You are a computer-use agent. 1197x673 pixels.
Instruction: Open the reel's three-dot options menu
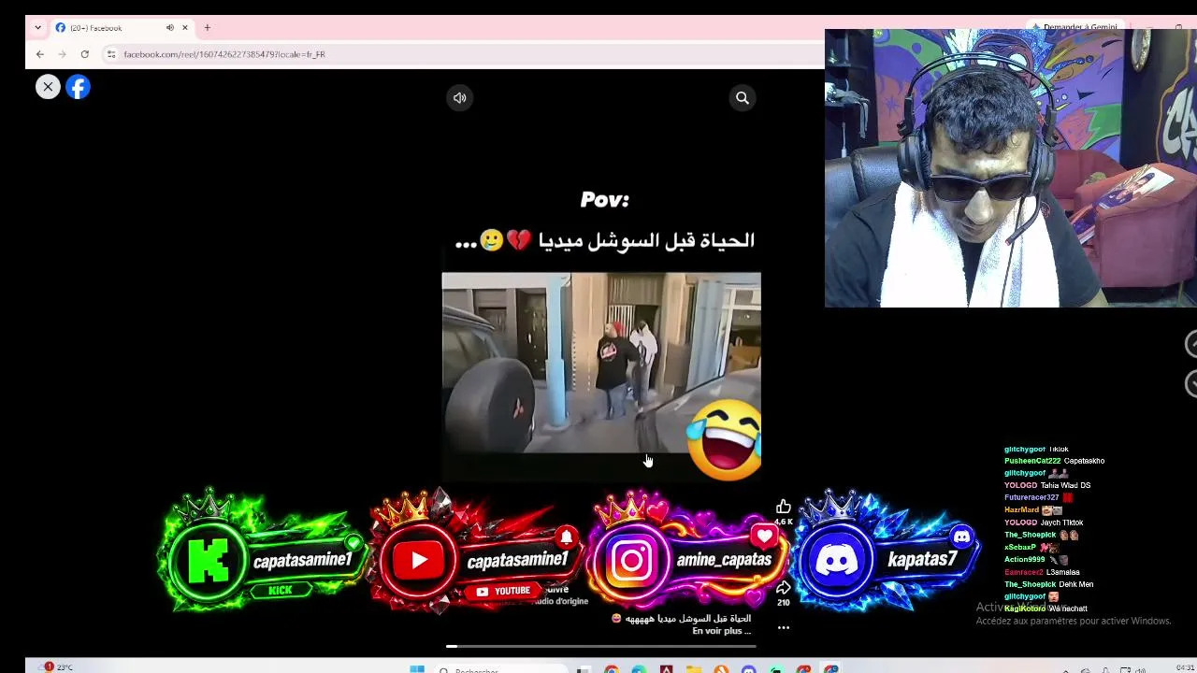pyautogui.click(x=784, y=628)
